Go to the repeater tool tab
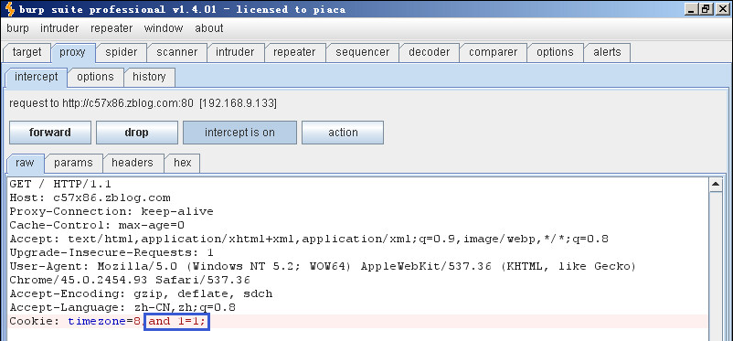The image size is (733, 341). click(294, 52)
